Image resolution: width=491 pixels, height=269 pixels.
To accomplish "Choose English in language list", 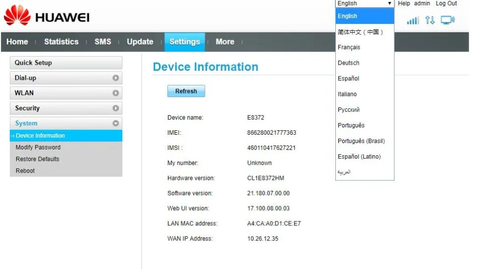I will 365,16.
